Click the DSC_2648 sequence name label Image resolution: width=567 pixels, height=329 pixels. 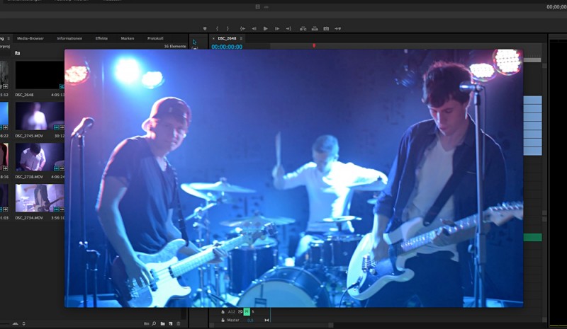[x=24, y=95]
